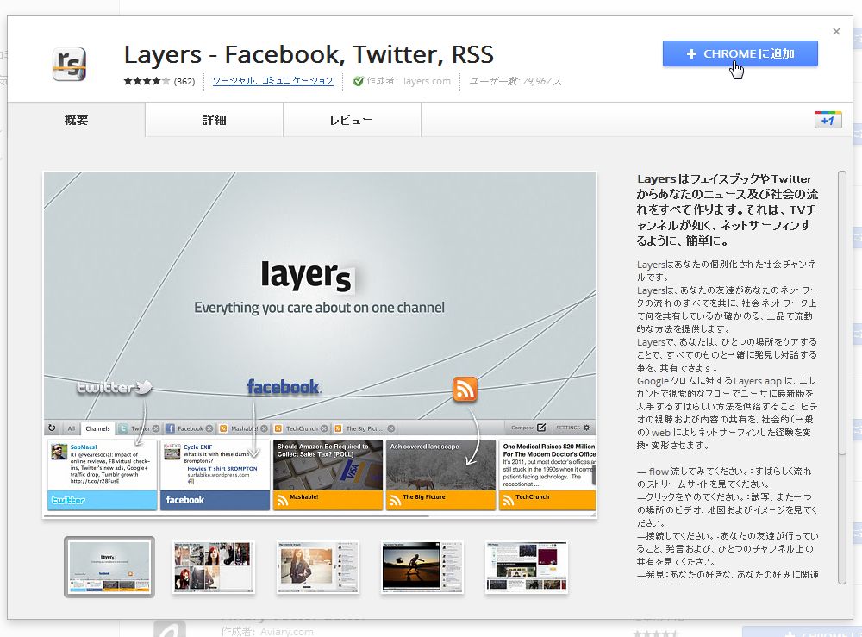Click the Google +1 button

pyautogui.click(x=828, y=120)
